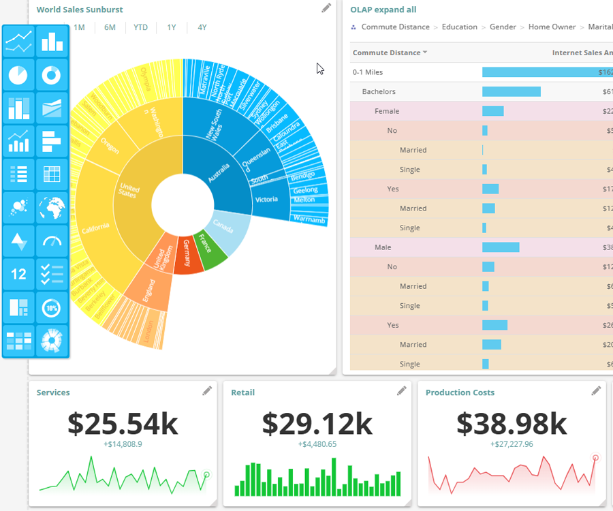Choose the donut chart widget icon
The width and height of the screenshot is (613, 511).
(x=52, y=75)
